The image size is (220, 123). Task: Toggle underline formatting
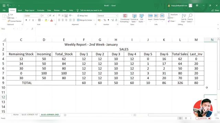click(x=33, y=20)
